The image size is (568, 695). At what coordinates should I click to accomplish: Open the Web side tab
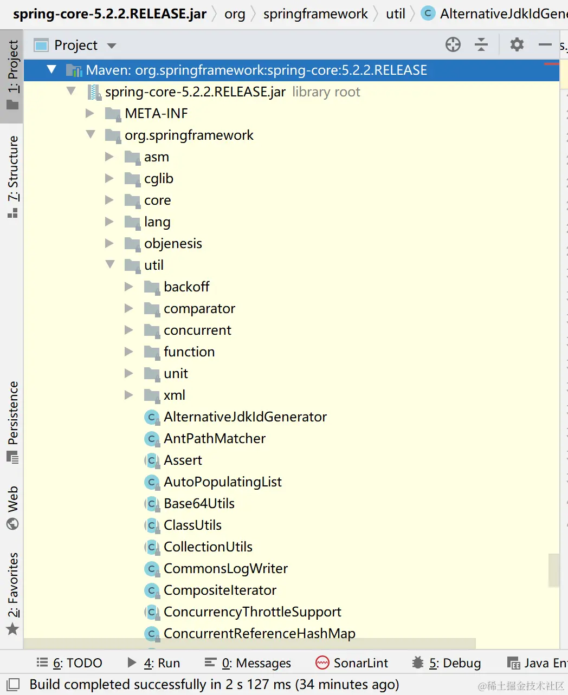(12, 508)
